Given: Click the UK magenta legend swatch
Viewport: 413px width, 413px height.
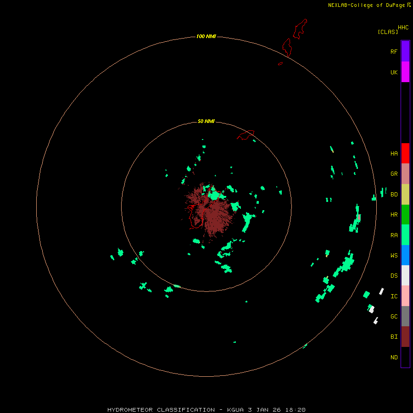Looking at the screenshot, I should coord(405,72).
